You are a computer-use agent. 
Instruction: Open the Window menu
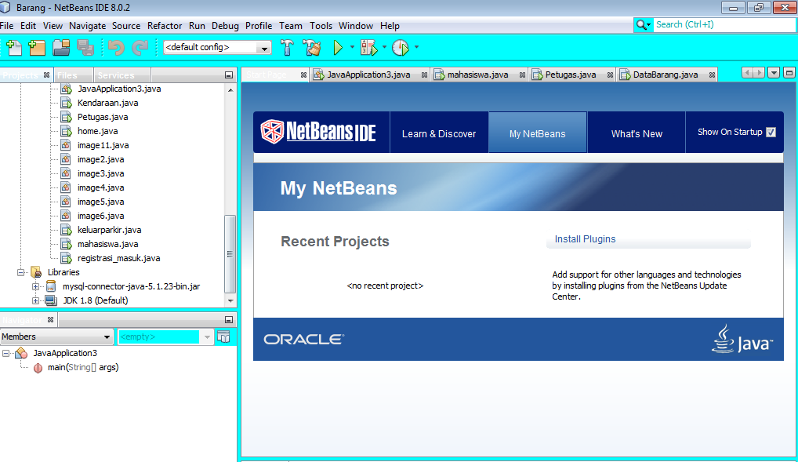[x=355, y=26]
